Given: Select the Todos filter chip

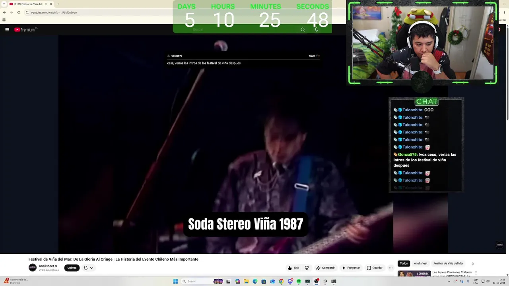Looking at the screenshot, I should [404, 263].
